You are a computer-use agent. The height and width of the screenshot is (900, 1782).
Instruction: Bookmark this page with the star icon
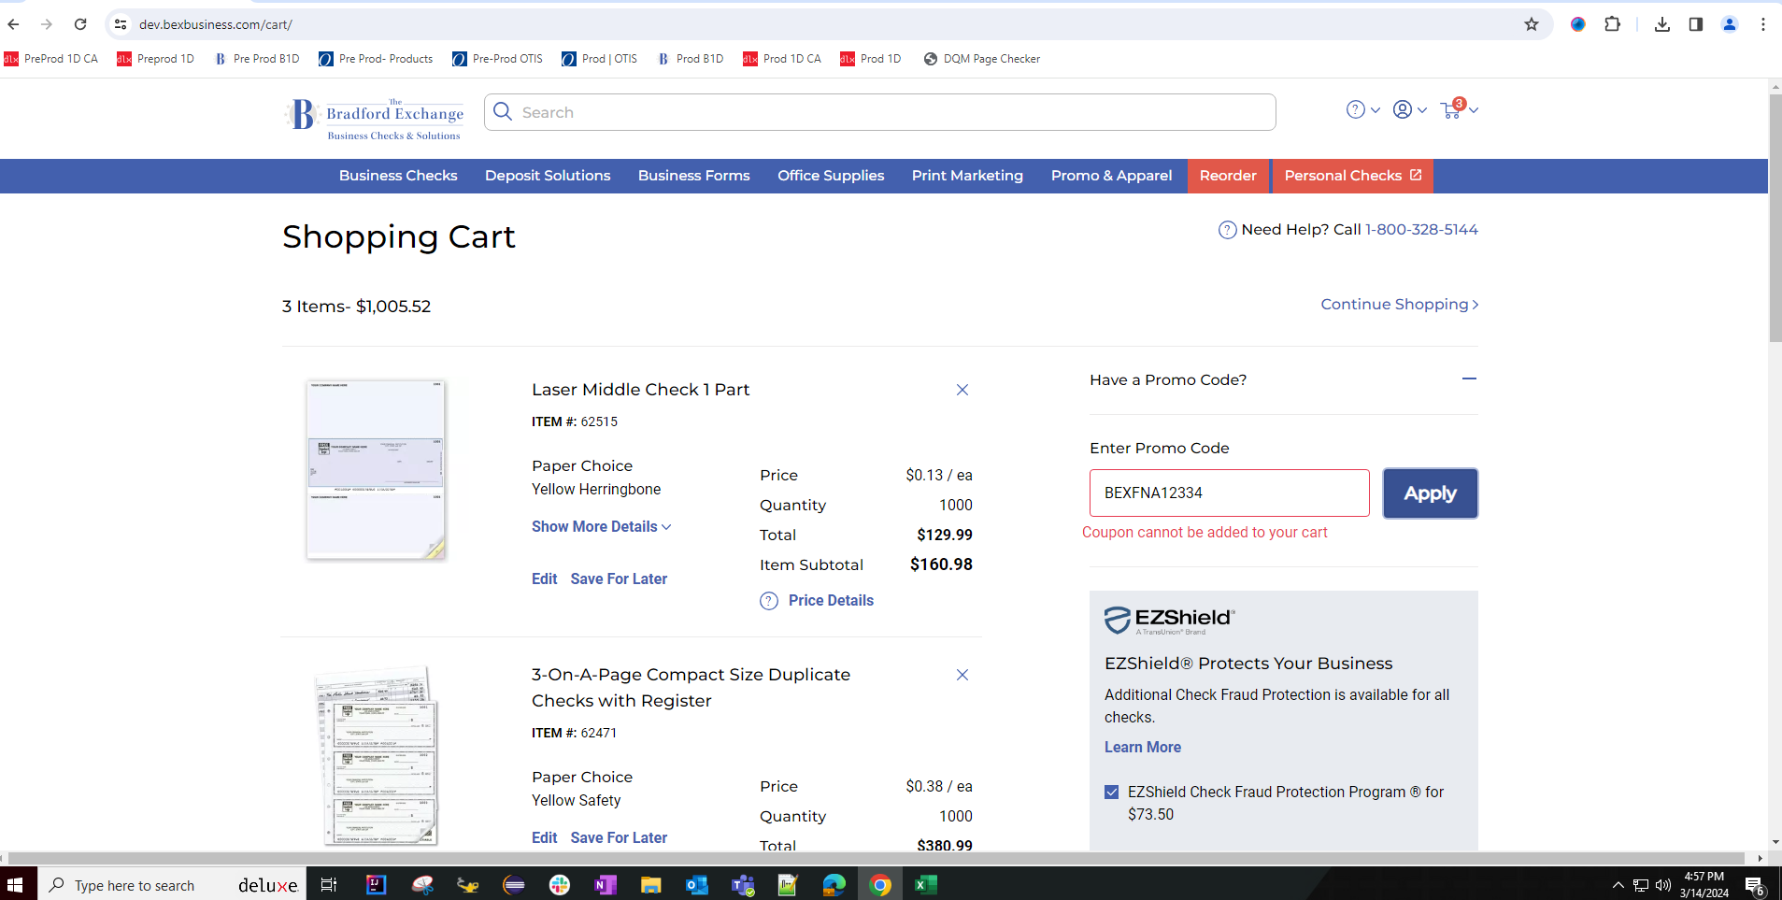1531,24
